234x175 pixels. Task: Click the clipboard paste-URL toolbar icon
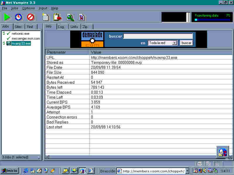coord(57,17)
